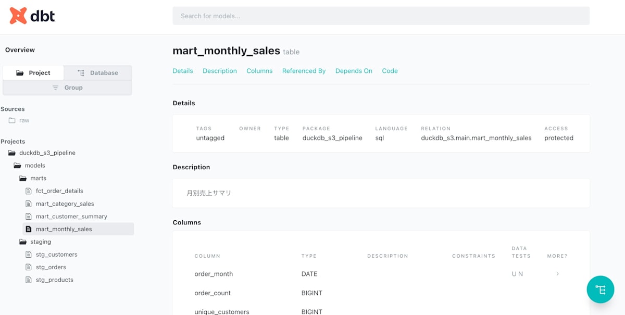
Task: Click the description text 月別売上サマリ
Action: click(x=209, y=193)
